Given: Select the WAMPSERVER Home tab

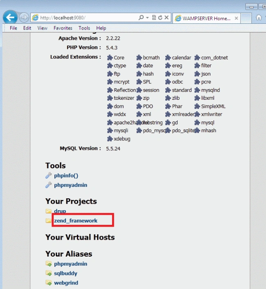Looking at the screenshot, I should (x=207, y=18).
